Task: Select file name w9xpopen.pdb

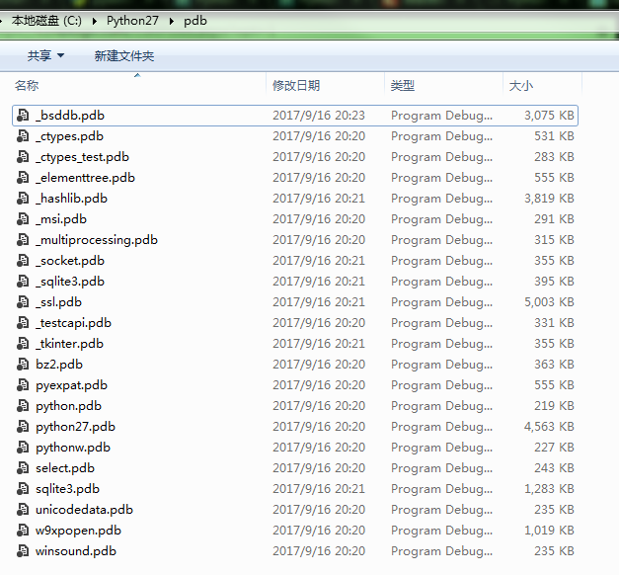Action: [78, 531]
